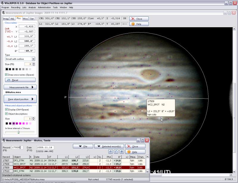Click the circle icon between zoom icons

[x=116, y=152]
